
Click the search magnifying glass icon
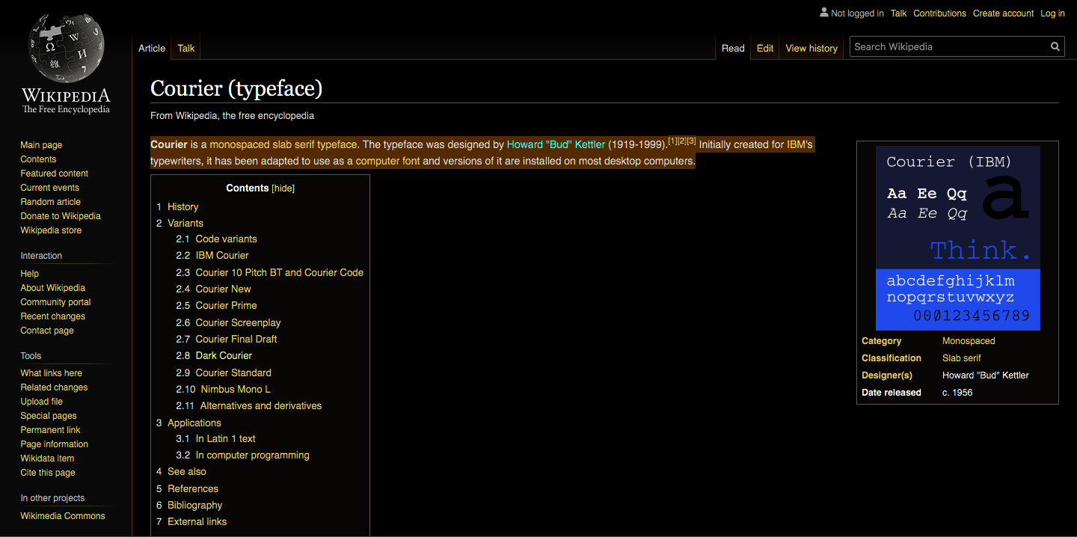pyautogui.click(x=1055, y=46)
